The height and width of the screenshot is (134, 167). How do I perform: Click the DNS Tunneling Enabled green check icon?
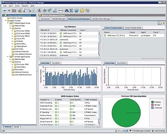pos(56,103)
